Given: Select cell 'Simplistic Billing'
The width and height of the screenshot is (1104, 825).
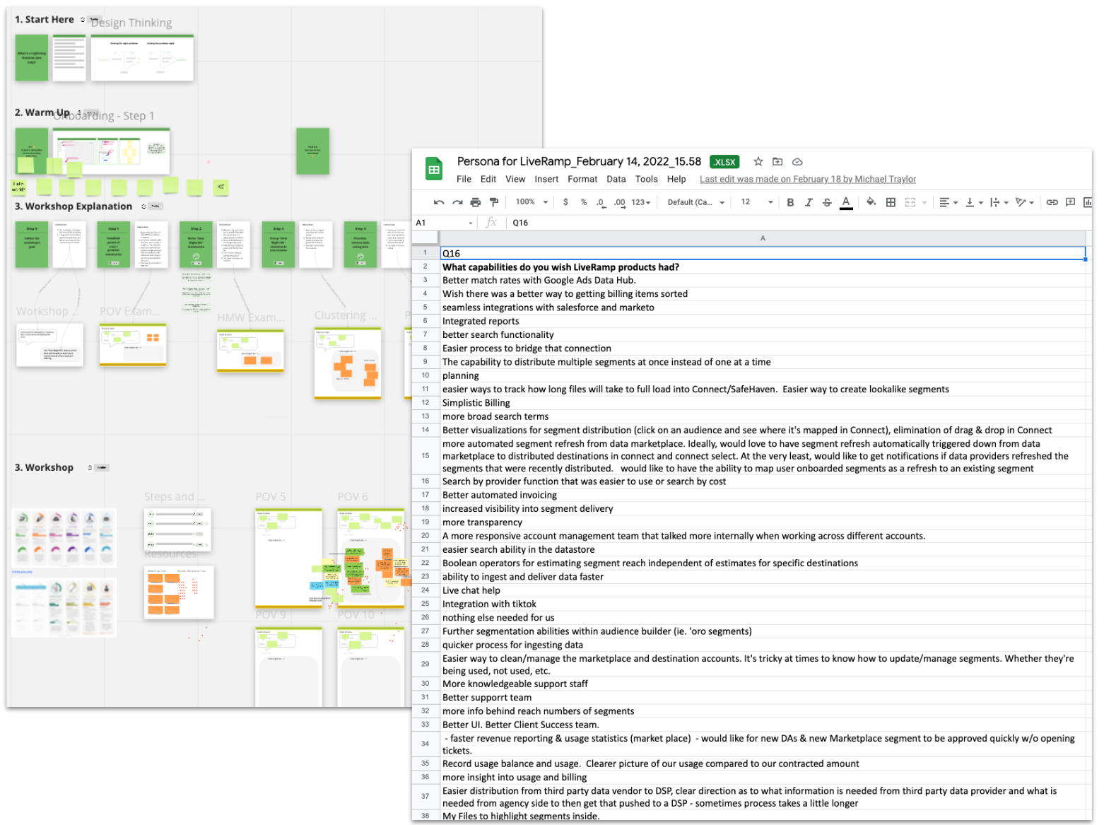Looking at the screenshot, I should click(763, 403).
